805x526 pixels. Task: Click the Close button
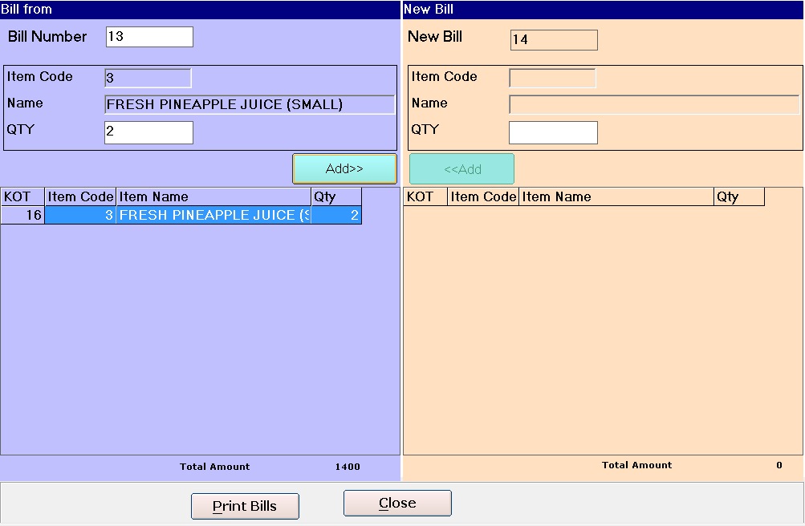point(397,503)
